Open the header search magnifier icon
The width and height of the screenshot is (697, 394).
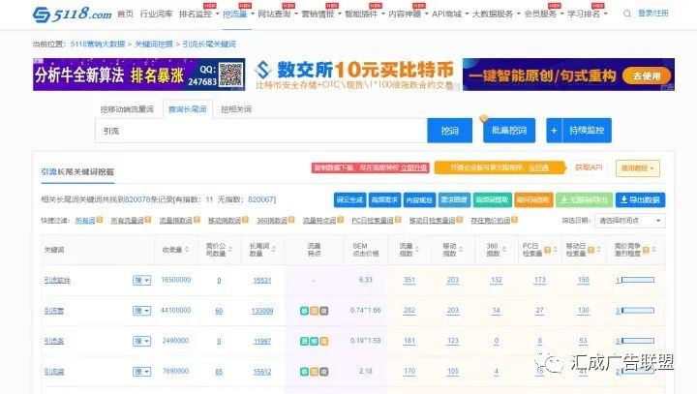(627, 14)
